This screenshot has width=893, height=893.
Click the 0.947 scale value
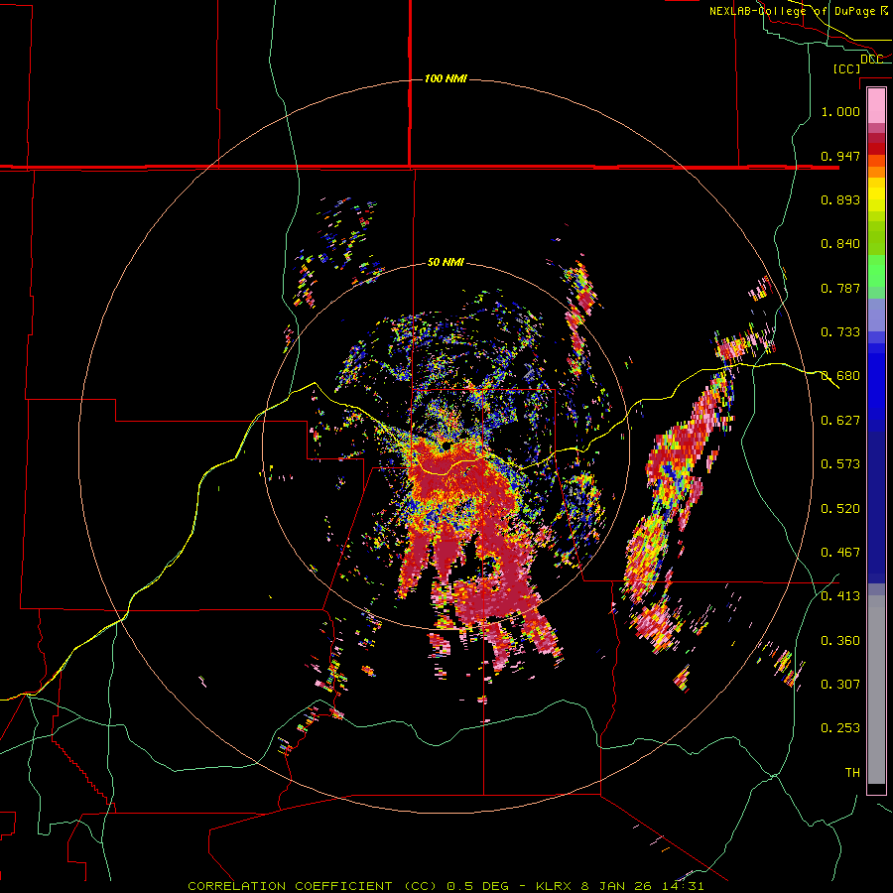point(840,156)
